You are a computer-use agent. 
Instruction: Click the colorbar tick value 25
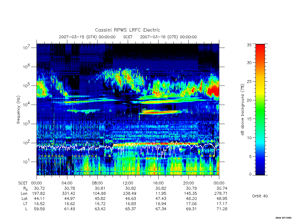coord(249,81)
